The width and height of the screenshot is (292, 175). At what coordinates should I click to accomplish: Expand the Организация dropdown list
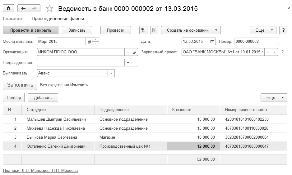tap(128, 52)
